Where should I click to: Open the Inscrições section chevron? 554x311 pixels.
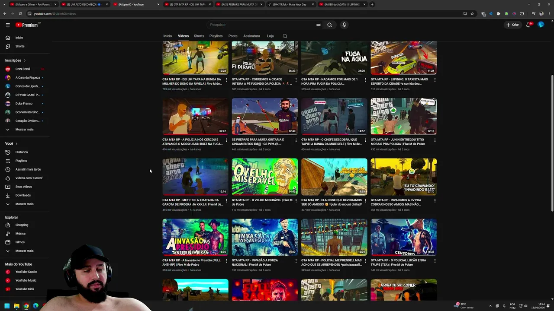(x=25, y=60)
